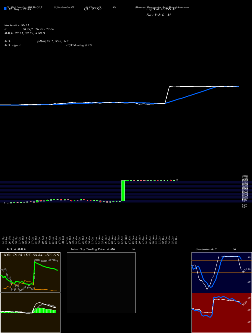Image resolution: width=252 pixels, height=333 pixels.
Task: Click the 'Stochastics & R SI' panel title
Action: point(216,249)
